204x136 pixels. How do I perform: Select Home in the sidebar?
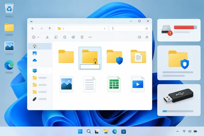pyautogui.click(x=40, y=46)
